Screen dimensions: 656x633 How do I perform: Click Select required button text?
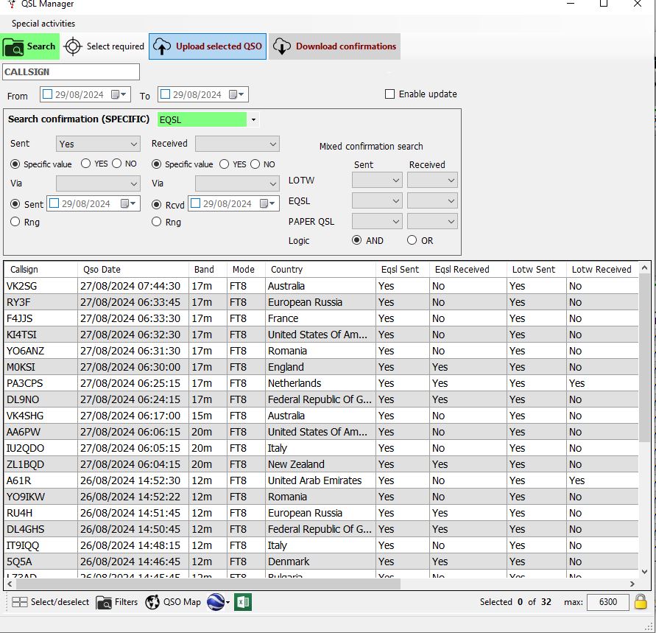pyautogui.click(x=115, y=46)
